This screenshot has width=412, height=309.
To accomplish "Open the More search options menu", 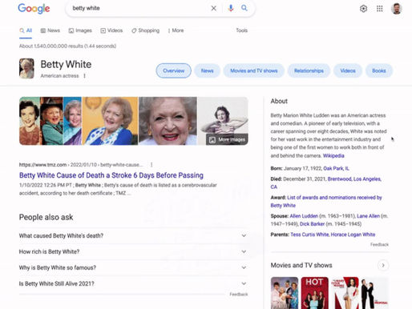I will [176, 30].
